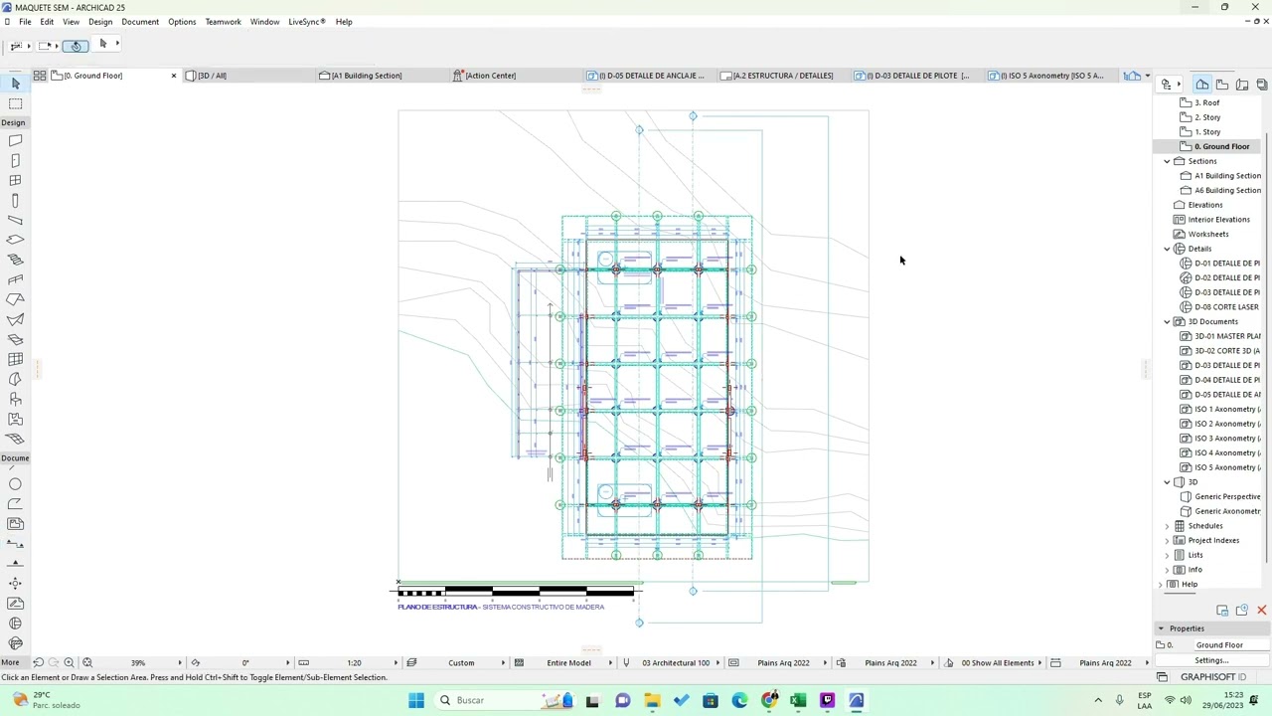Viewport: 1272px width, 716px height.
Task: Select the Shell tool
Action: (15, 320)
